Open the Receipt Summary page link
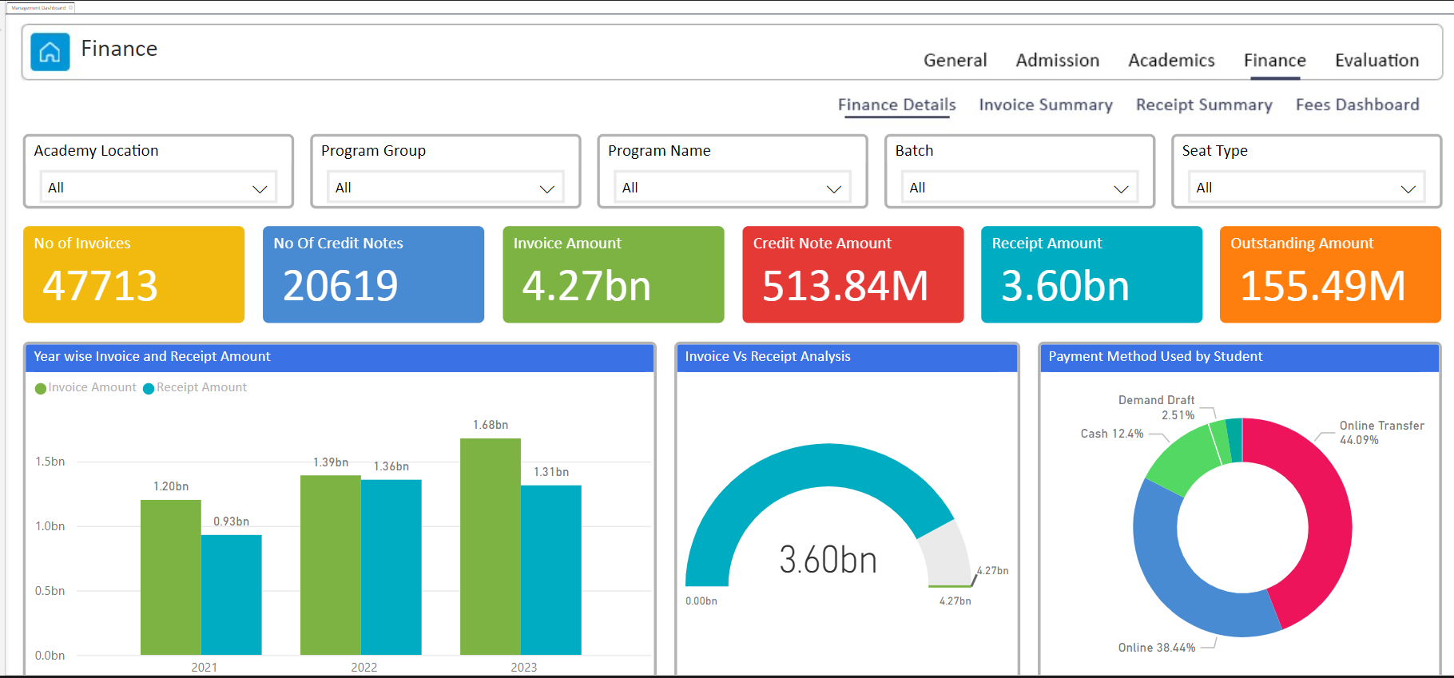This screenshot has height=678, width=1454. (x=1204, y=105)
